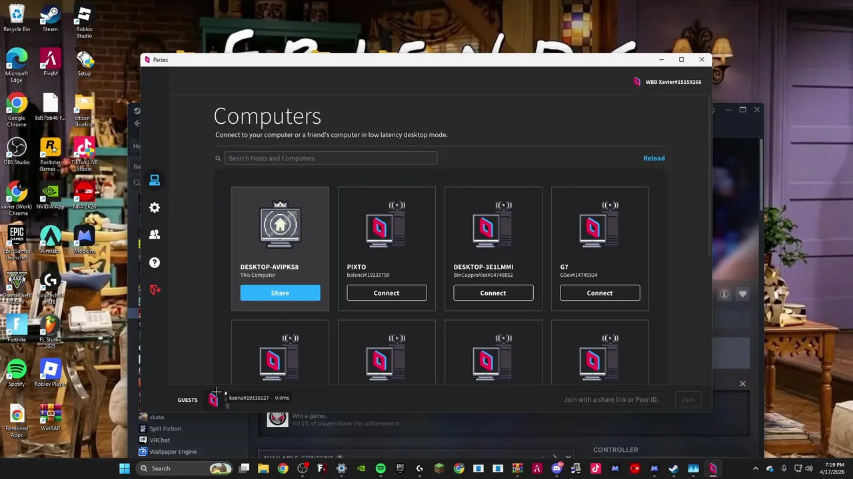This screenshot has width=853, height=479.
Task: Click the Windows Start button
Action: 125,468
